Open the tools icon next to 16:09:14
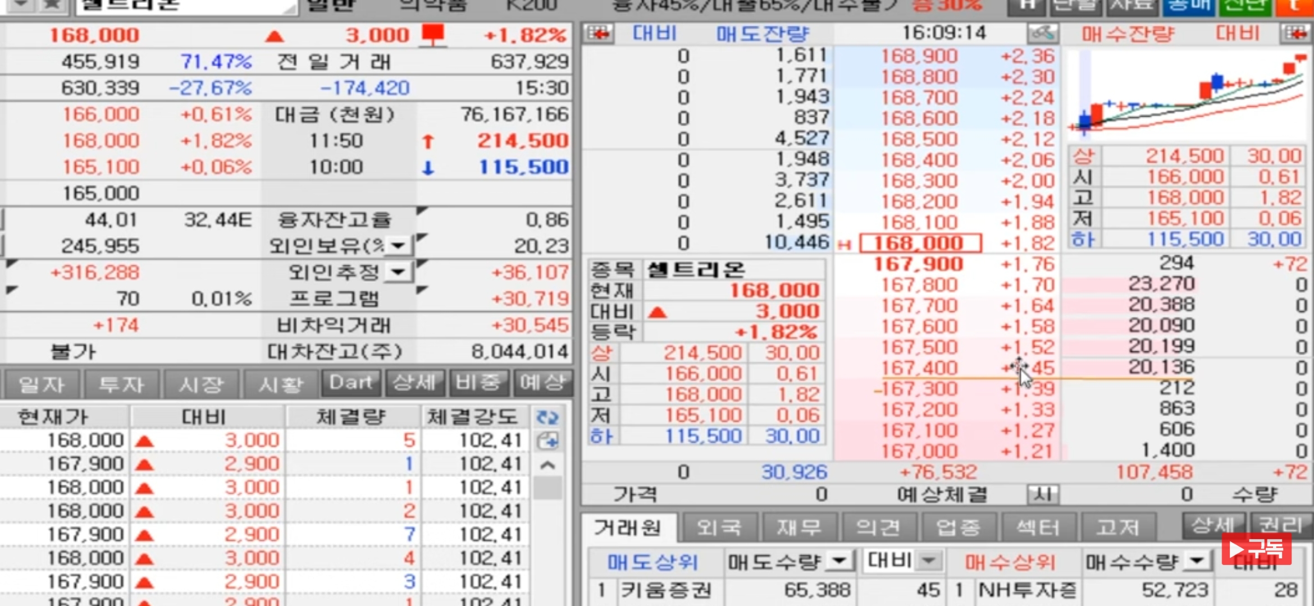The width and height of the screenshot is (1314, 606). coord(1043,34)
